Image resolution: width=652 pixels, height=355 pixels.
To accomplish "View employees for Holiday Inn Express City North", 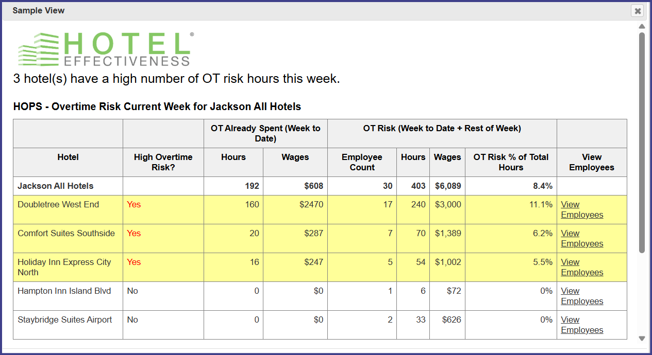I will click(582, 267).
